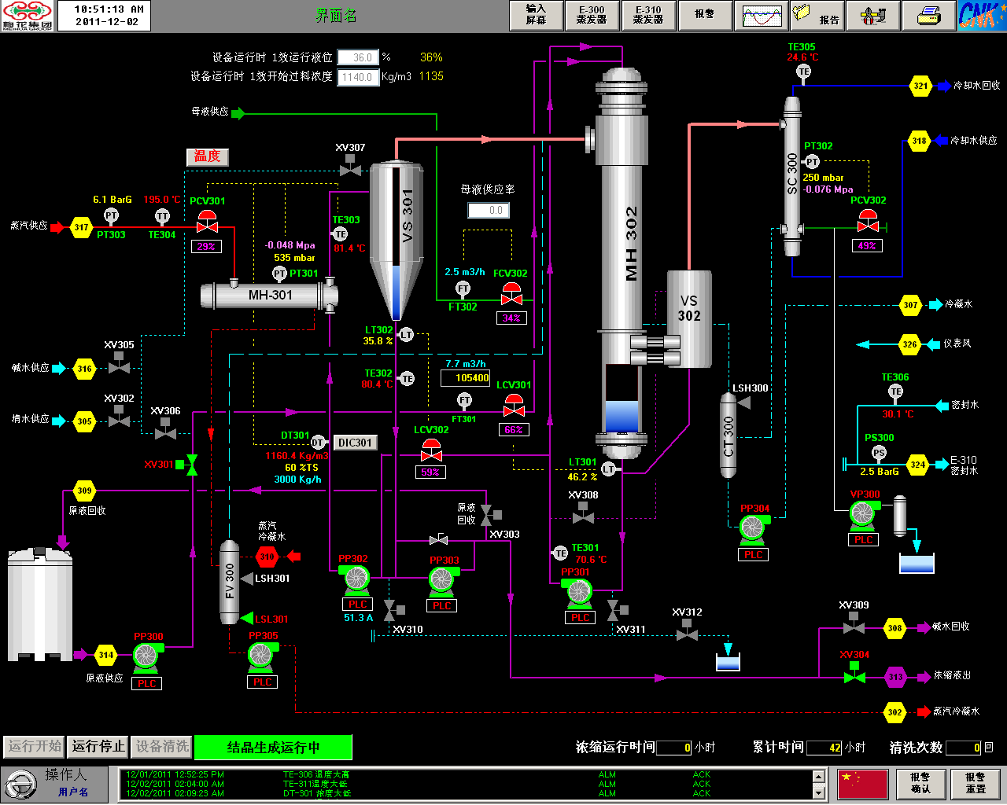Viewport: 1007px width, 805px height.
Task: Switch to the E-300 蒸发器 screen
Action: pyautogui.click(x=592, y=15)
